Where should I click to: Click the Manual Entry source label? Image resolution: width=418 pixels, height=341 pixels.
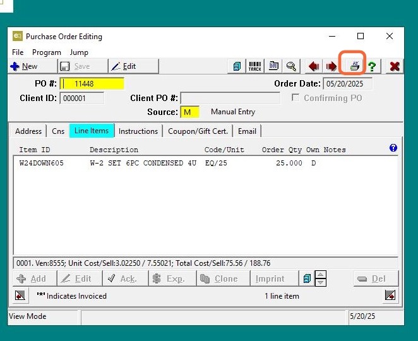click(233, 112)
